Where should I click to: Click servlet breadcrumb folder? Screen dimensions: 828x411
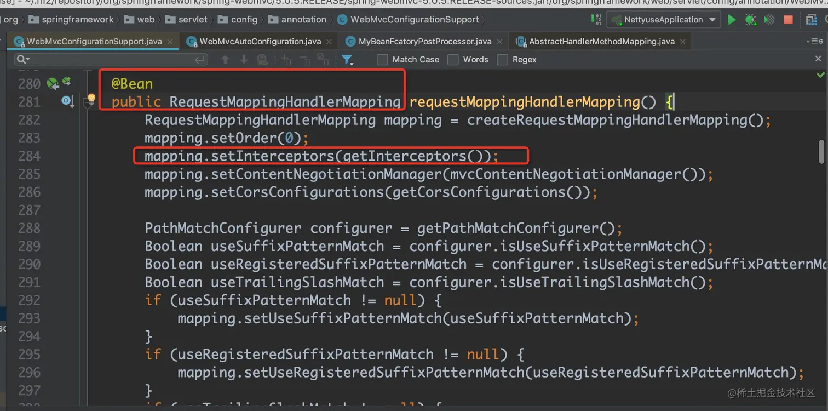(187, 20)
